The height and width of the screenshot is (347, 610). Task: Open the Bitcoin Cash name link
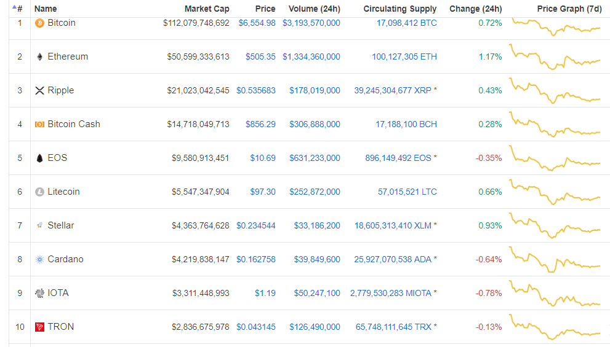tap(74, 124)
